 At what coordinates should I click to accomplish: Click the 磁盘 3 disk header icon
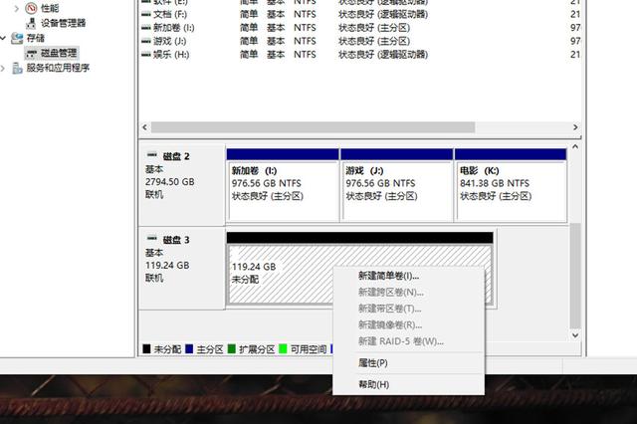[x=151, y=240]
